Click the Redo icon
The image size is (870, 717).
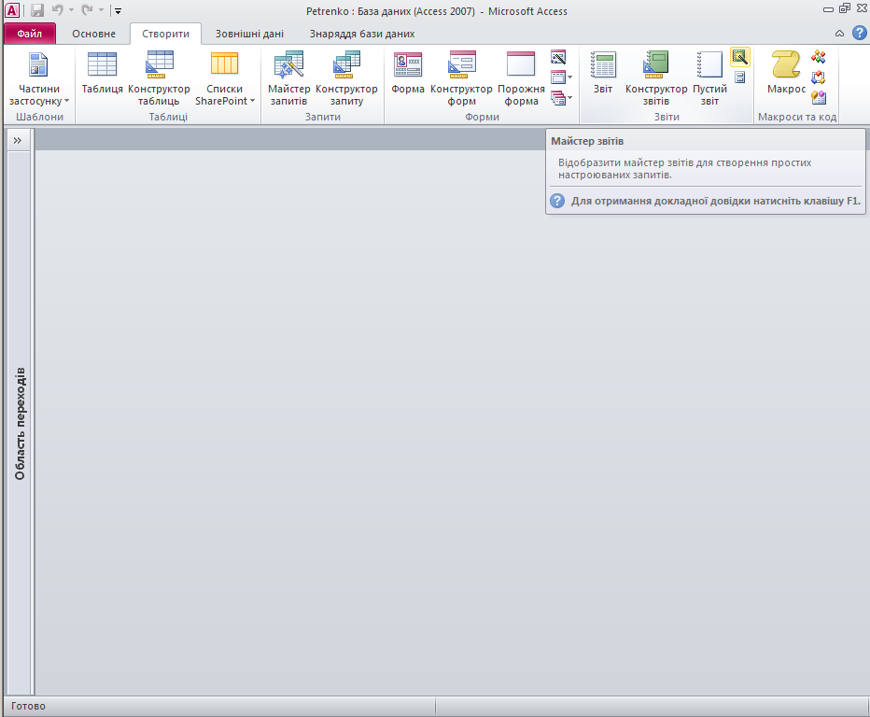pyautogui.click(x=87, y=10)
